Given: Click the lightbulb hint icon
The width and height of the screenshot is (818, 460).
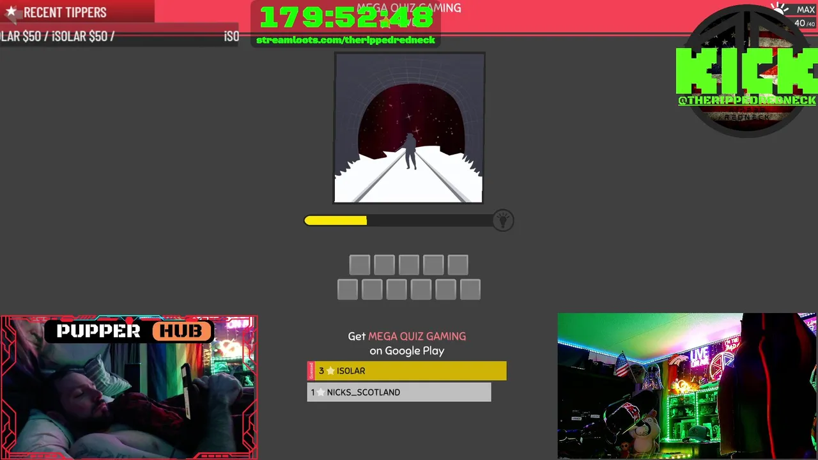Looking at the screenshot, I should click(503, 220).
